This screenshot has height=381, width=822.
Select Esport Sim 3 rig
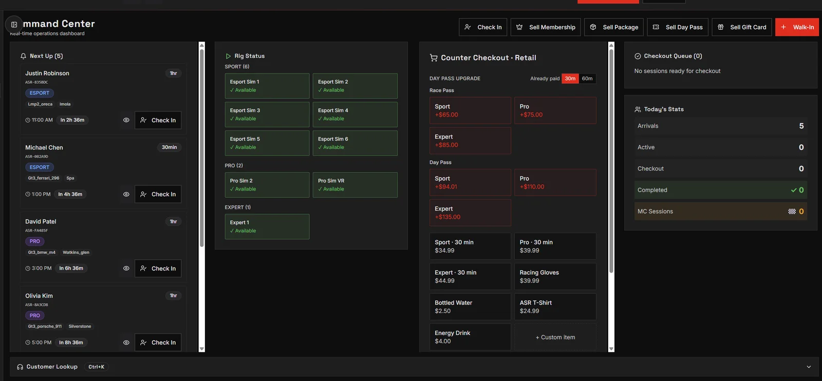click(267, 115)
